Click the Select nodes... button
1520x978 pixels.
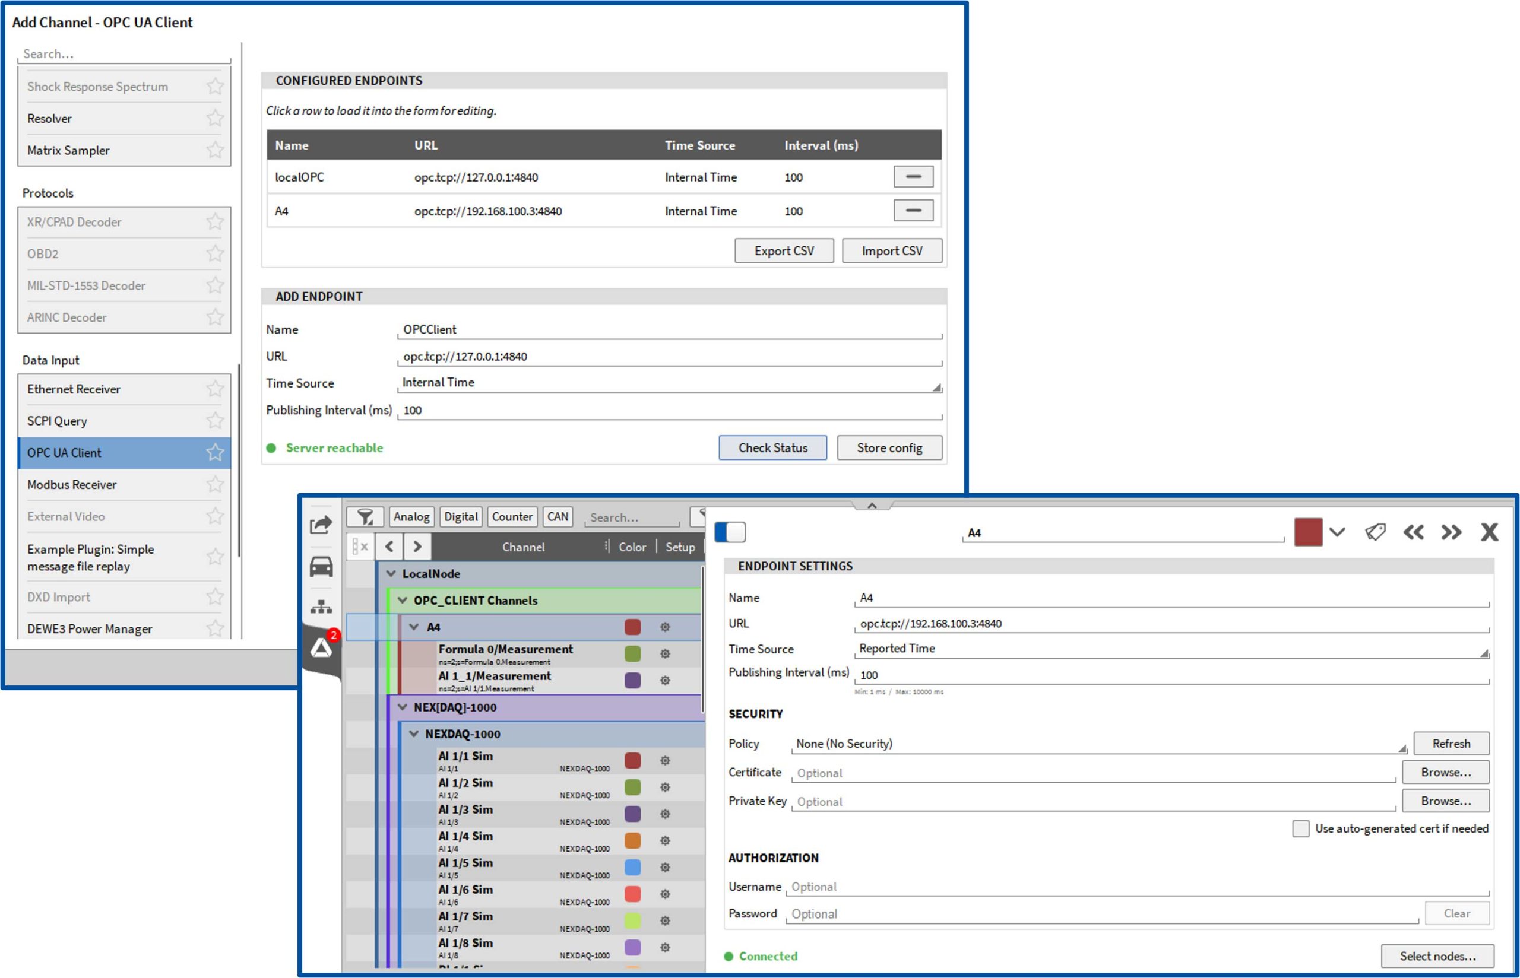[x=1437, y=956]
